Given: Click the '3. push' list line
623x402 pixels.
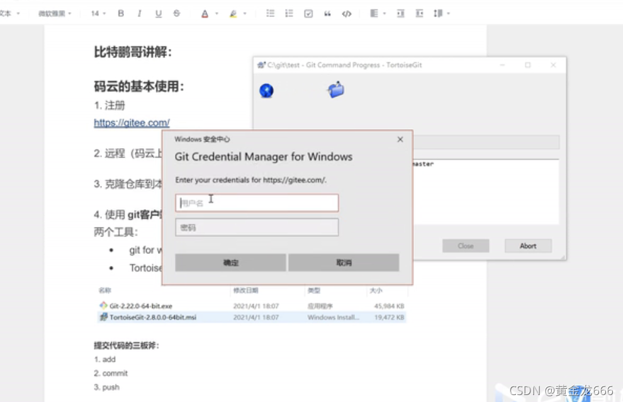Looking at the screenshot, I should click(x=106, y=388).
